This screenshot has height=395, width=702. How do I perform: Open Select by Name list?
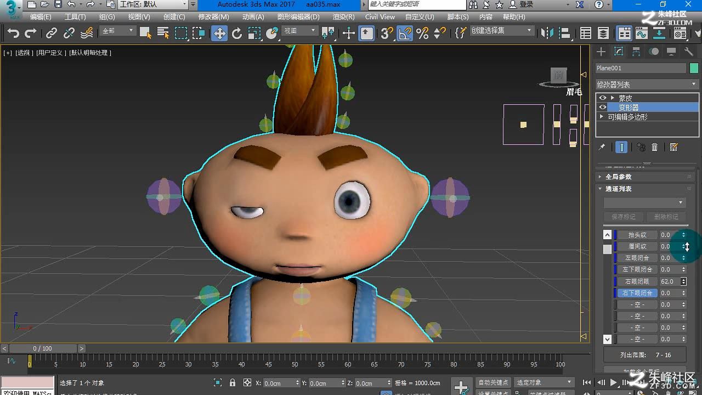[163, 33]
